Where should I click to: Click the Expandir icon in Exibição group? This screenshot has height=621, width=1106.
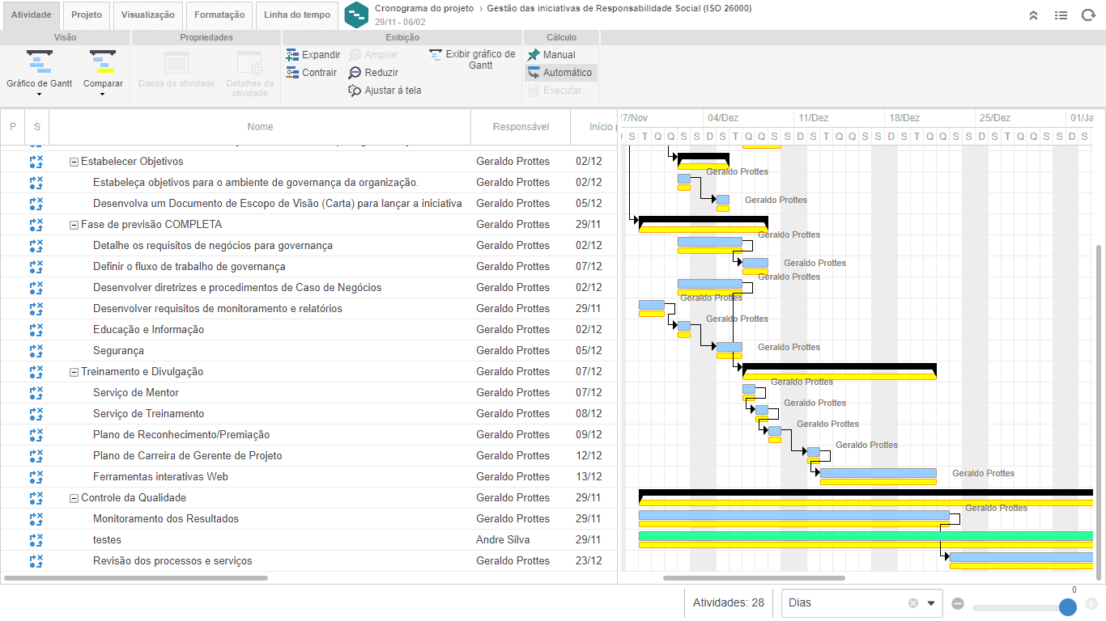292,55
